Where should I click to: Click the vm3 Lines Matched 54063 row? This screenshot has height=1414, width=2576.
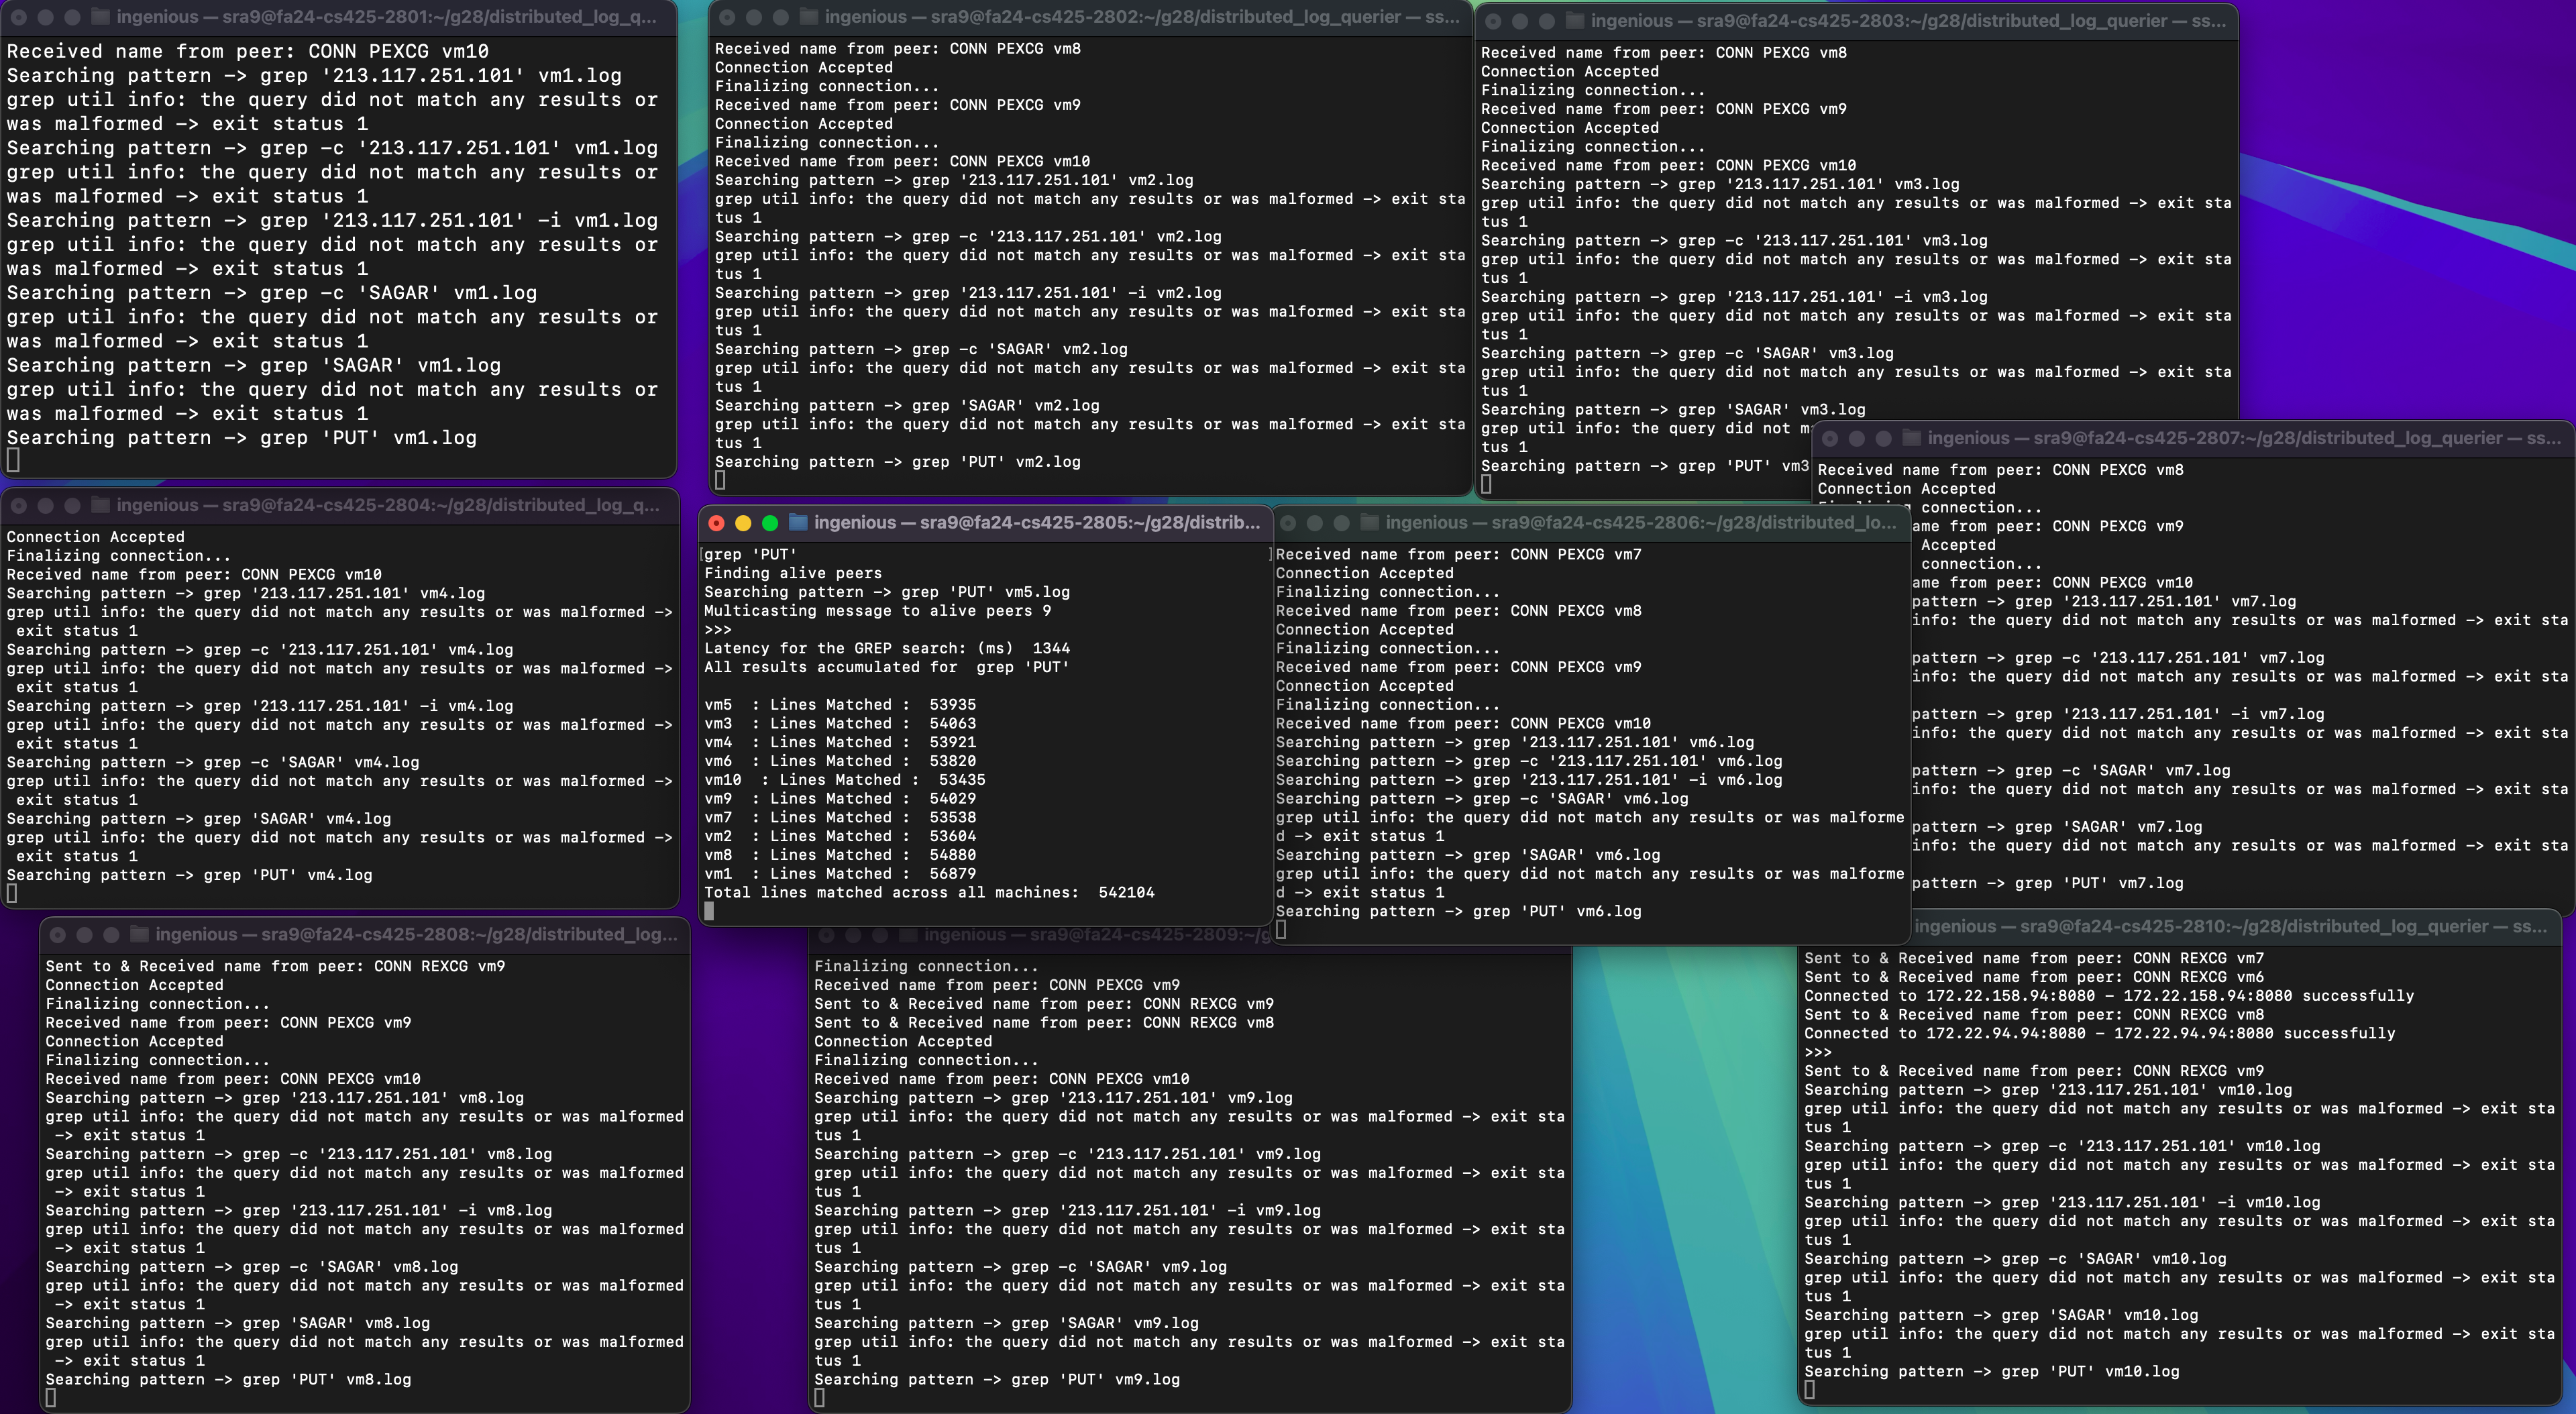point(840,723)
